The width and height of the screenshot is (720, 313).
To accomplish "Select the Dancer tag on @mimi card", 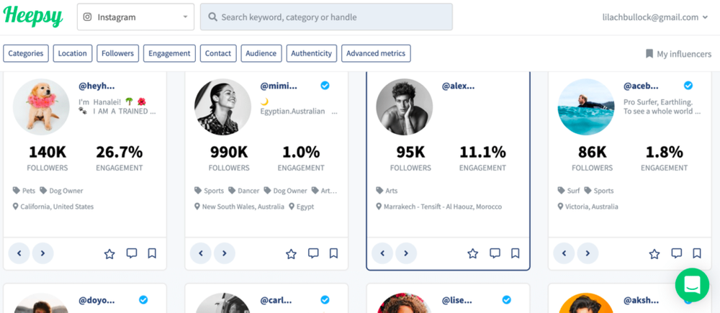I will tap(244, 191).
